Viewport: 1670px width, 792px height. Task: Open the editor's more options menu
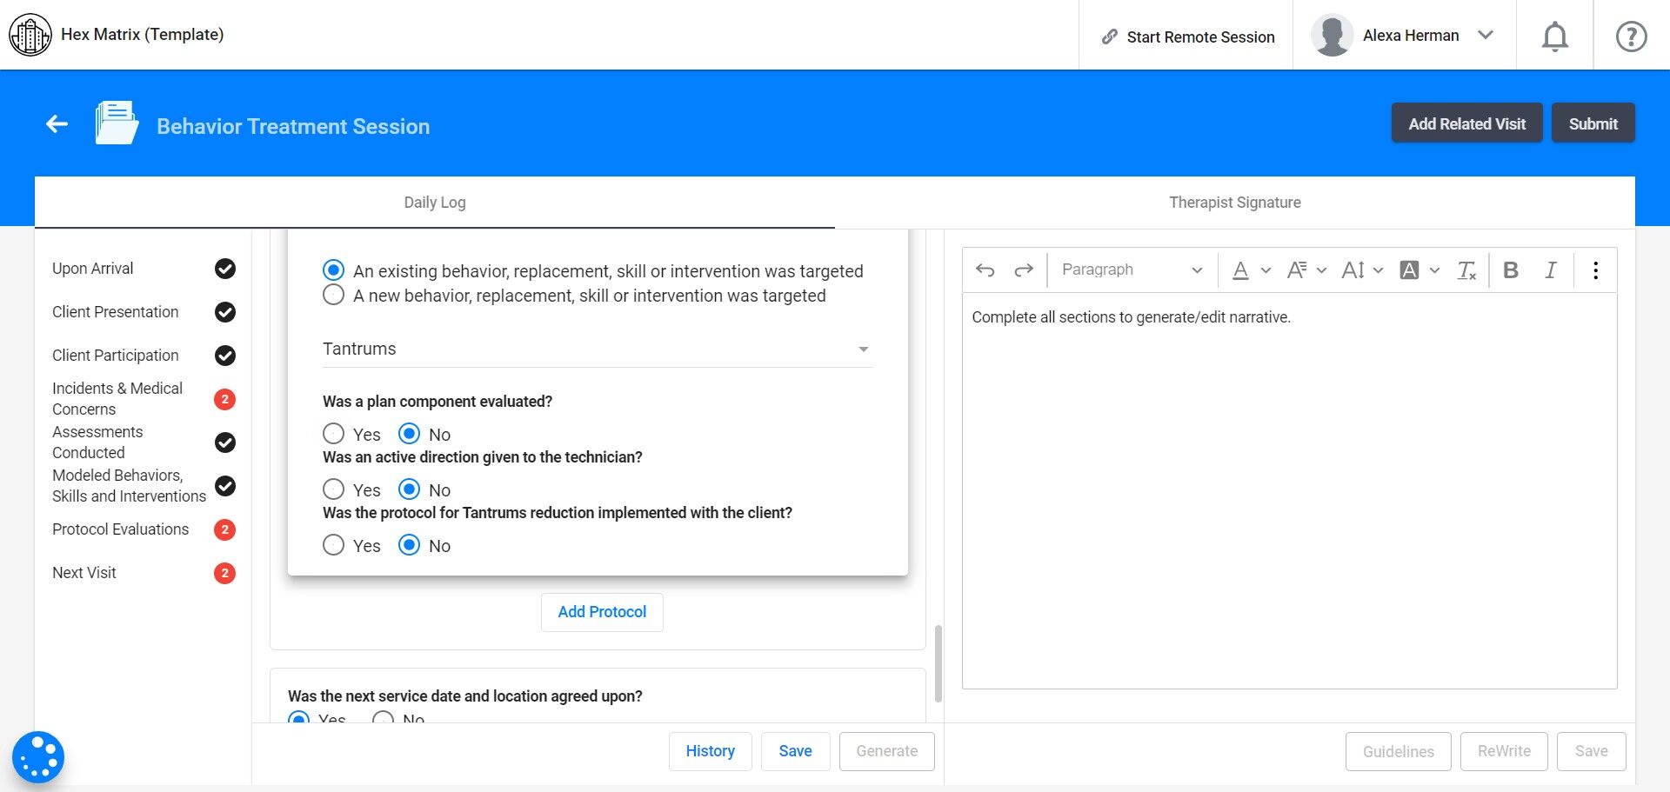(x=1595, y=270)
